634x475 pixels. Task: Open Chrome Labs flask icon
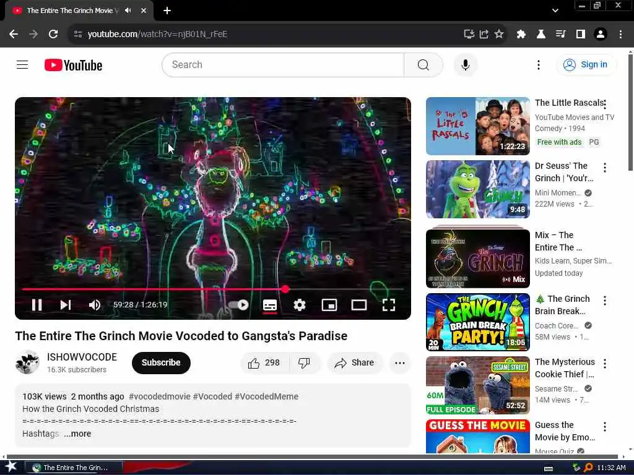click(x=541, y=35)
